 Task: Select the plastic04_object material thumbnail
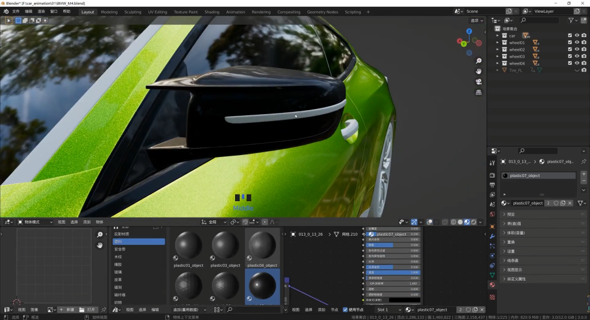click(x=262, y=249)
